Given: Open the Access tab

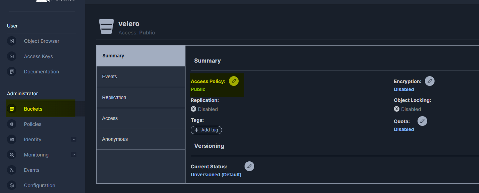Looking at the screenshot, I should click(141, 118).
